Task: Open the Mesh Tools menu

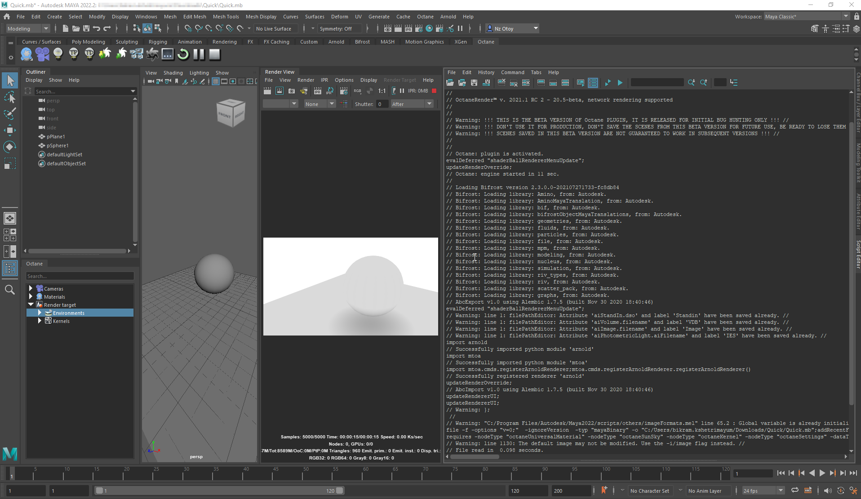Action: point(226,17)
